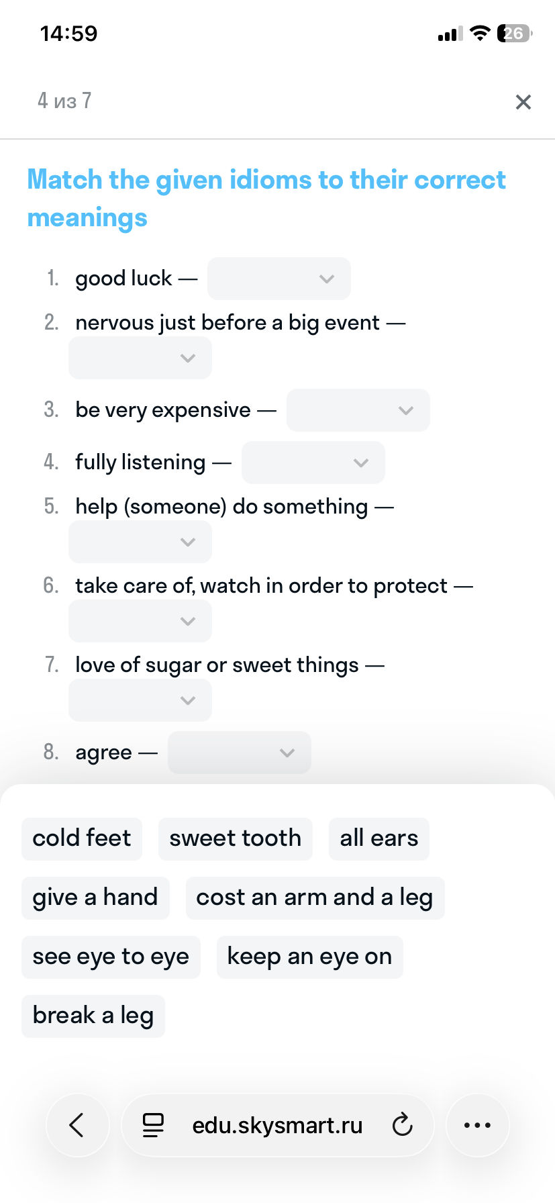Tap the Wi-Fi indicator in status bar

480,32
